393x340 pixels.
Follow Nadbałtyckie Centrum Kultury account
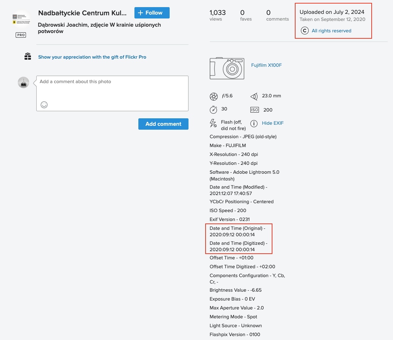pos(152,13)
